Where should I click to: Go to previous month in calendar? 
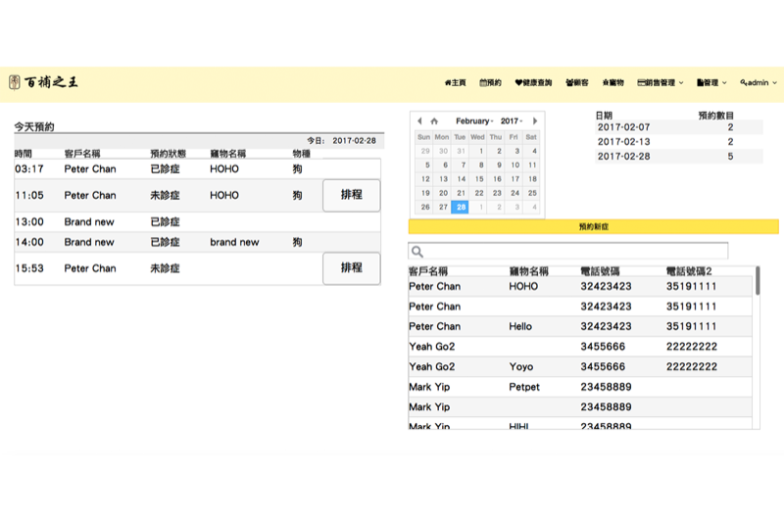click(419, 120)
